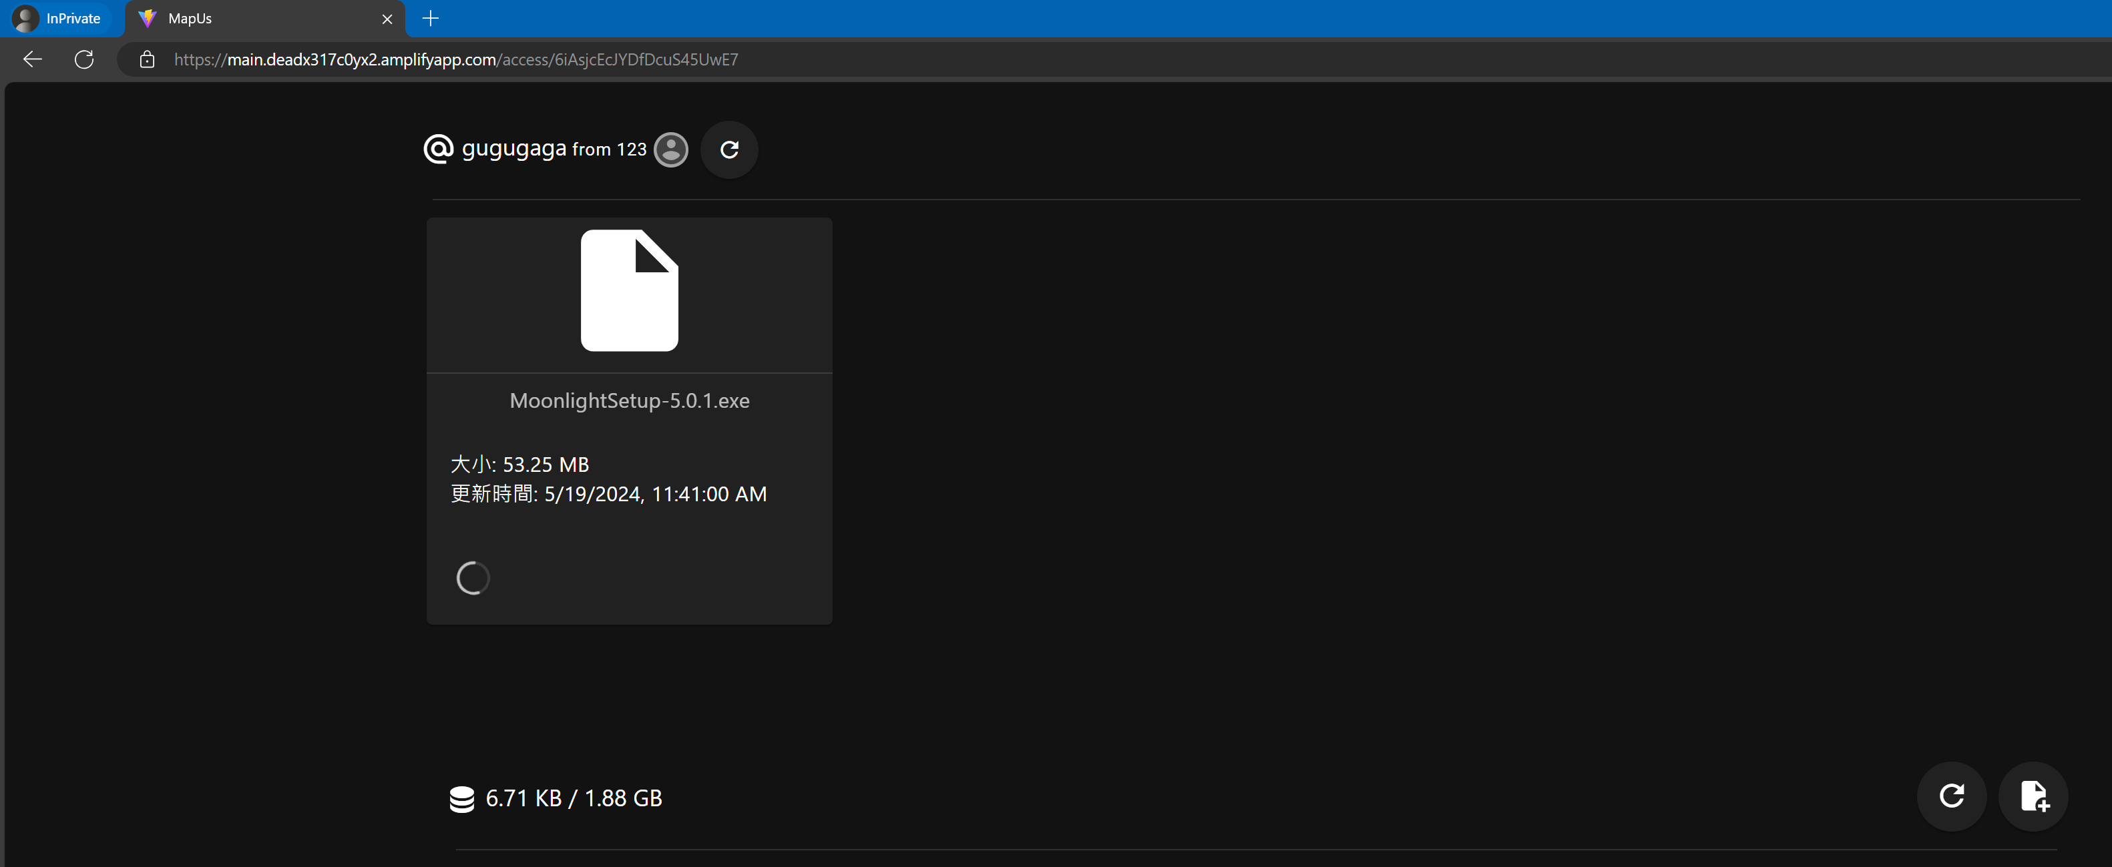Click the MoonlightSetup-5.0.1.exe filename
2112x867 pixels.
(629, 400)
